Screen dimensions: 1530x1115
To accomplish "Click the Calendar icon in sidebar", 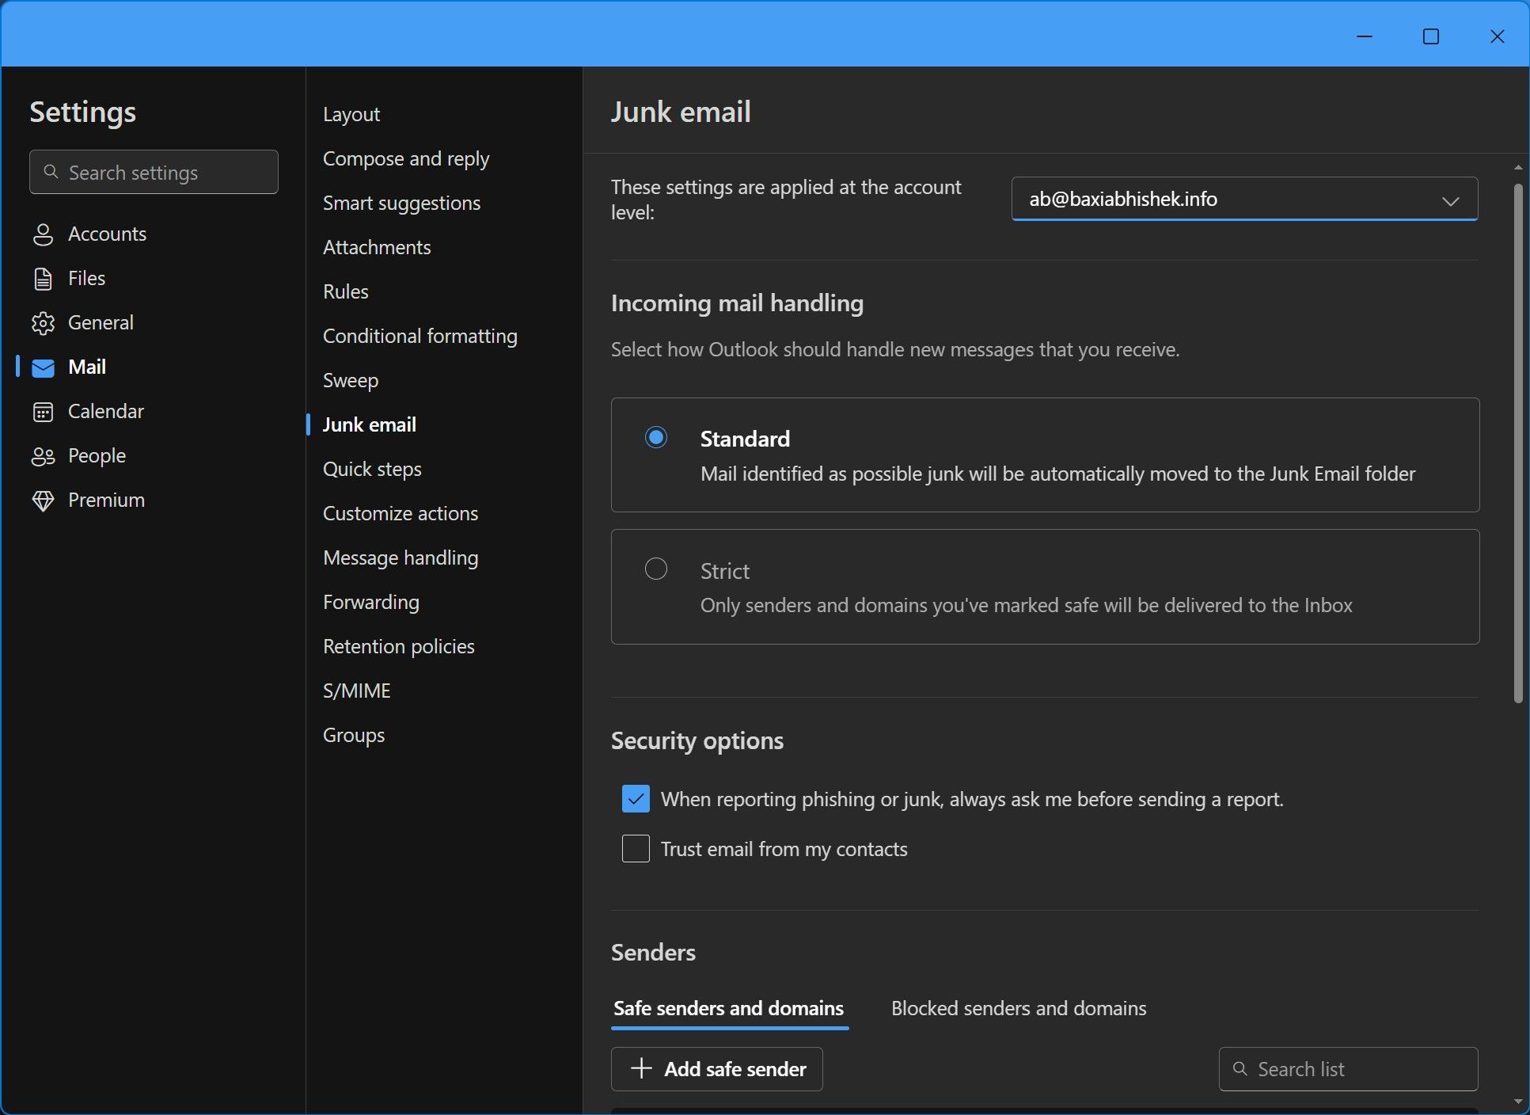I will (43, 412).
